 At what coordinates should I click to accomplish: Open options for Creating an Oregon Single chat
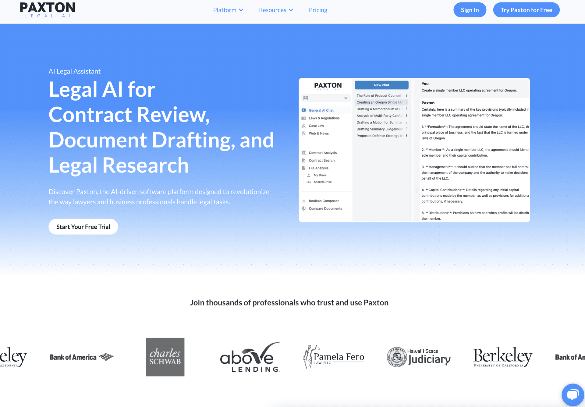point(406,102)
